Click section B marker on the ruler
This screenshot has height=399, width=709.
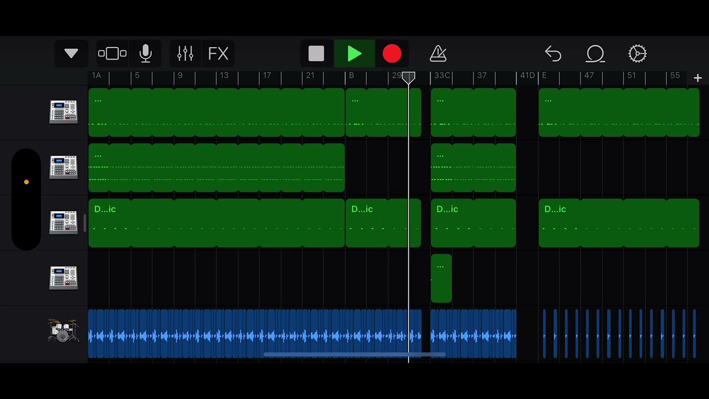pos(351,75)
